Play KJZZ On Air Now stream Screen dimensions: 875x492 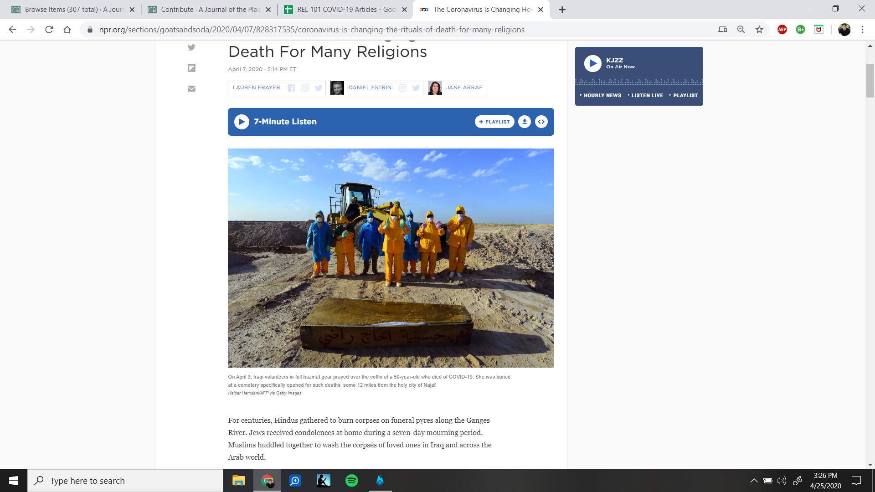pos(592,63)
